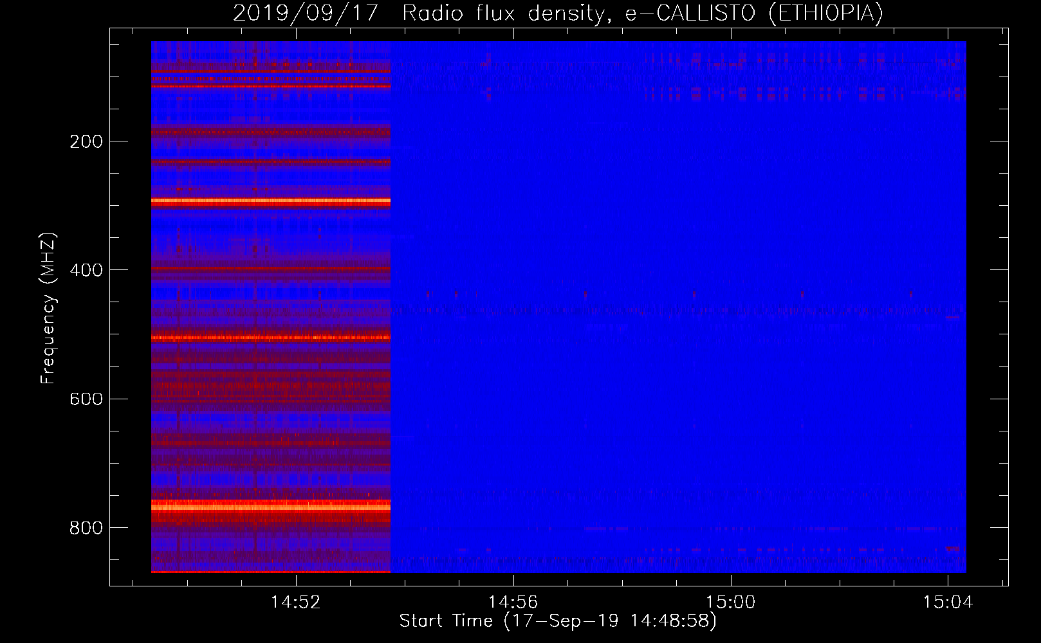Click the plot title "2019/09/17 Radio flux density, e-CALLISTO (ETHIOPIA)"

pyautogui.click(x=558, y=13)
